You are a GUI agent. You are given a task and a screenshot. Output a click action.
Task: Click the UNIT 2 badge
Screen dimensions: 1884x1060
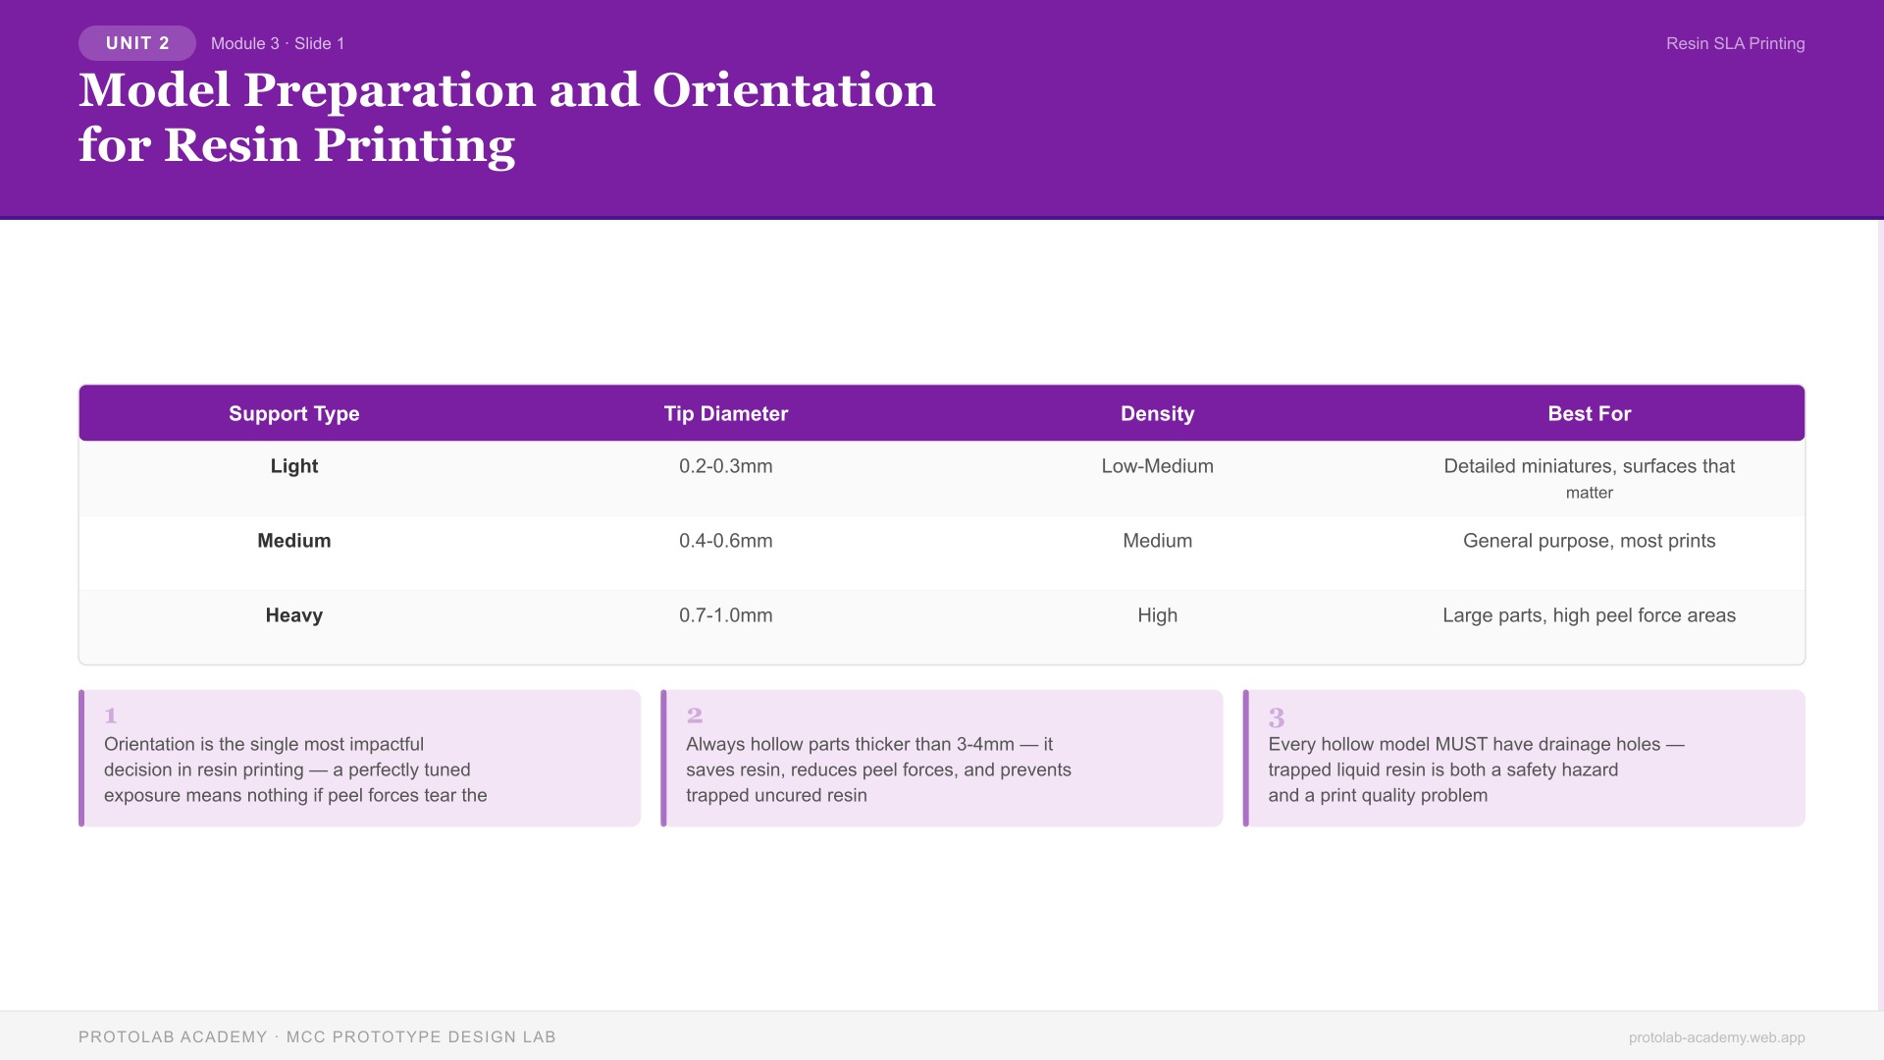pyautogui.click(x=137, y=43)
